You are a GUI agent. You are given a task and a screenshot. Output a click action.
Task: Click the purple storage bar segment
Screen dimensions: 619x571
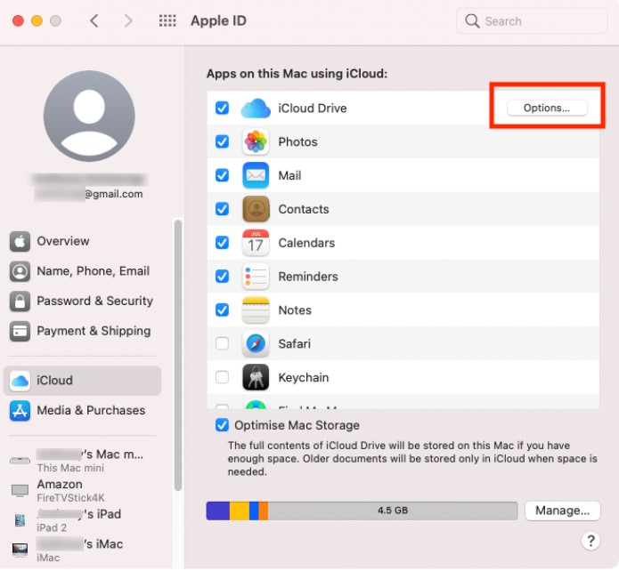(x=218, y=511)
